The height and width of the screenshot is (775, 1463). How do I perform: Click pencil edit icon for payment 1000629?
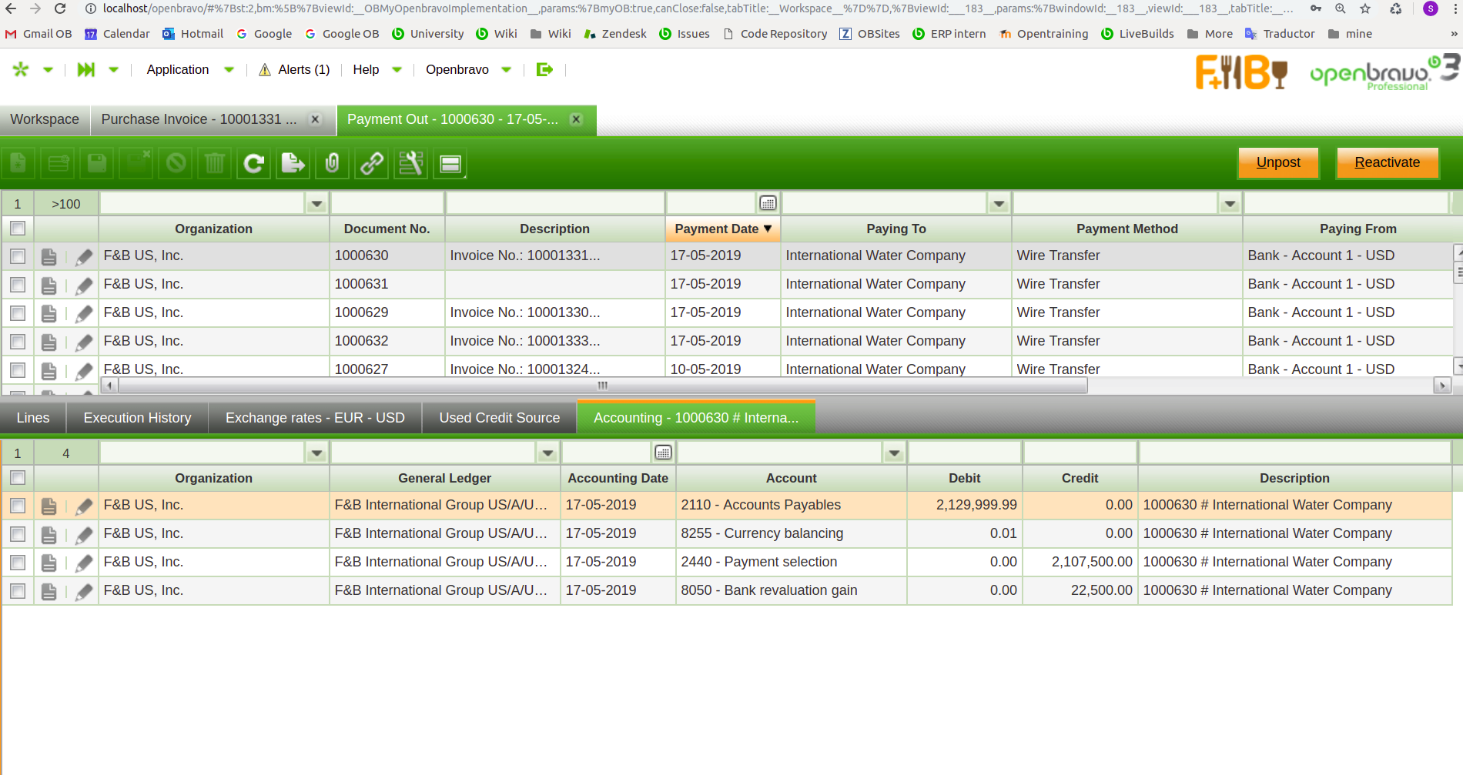click(x=84, y=314)
